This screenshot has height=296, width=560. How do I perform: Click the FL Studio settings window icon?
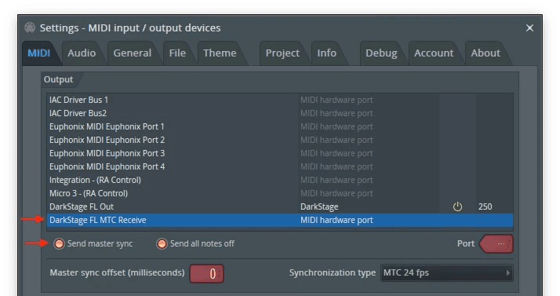[30, 27]
